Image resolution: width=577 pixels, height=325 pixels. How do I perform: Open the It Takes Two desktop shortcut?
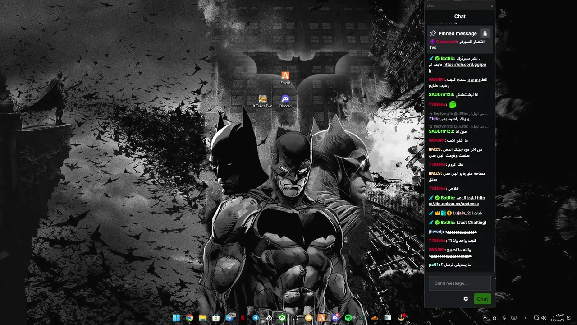[x=262, y=101]
